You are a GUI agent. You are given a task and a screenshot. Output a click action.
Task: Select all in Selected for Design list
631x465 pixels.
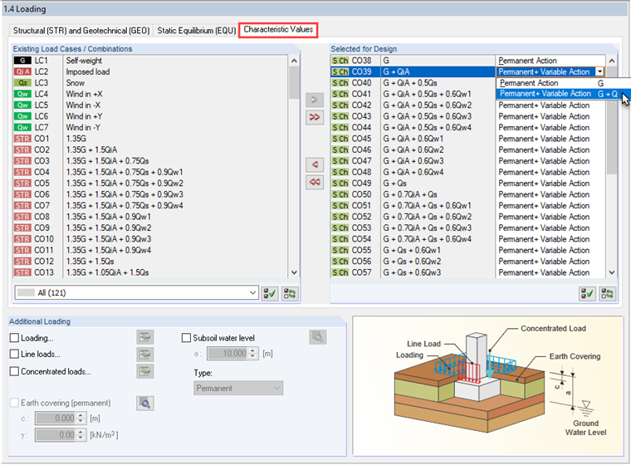[x=588, y=293]
